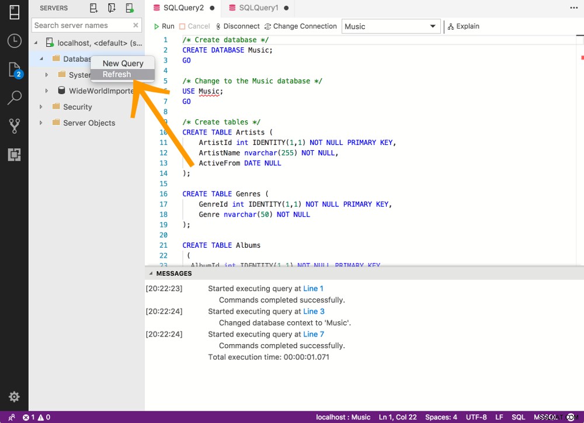Click UTF-8 encoding in status bar
584x423 pixels.
point(476,417)
